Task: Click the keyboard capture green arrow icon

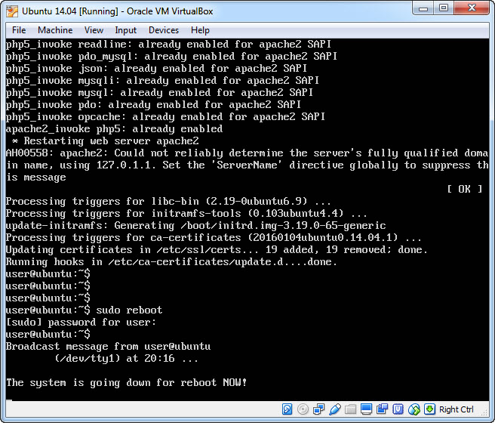Action: point(429,409)
